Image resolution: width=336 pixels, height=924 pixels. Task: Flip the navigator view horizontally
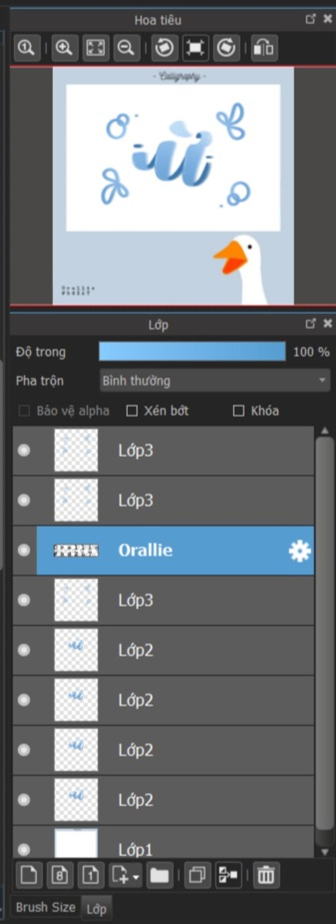coord(264,48)
